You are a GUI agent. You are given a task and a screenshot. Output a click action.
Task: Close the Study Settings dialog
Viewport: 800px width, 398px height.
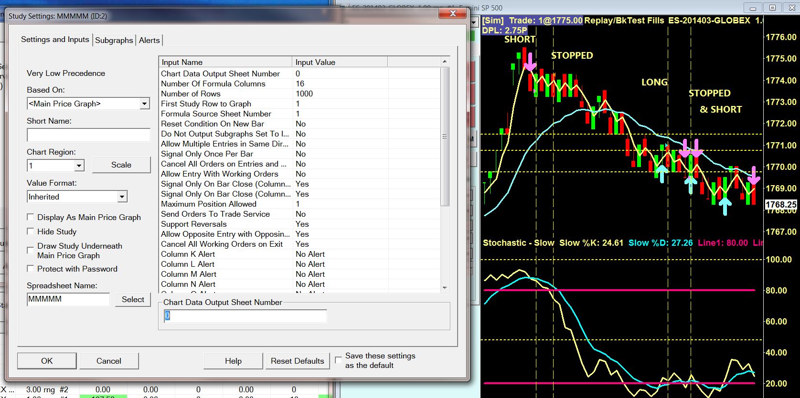[452, 14]
